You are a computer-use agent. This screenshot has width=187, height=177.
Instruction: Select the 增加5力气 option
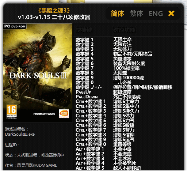[124, 120]
